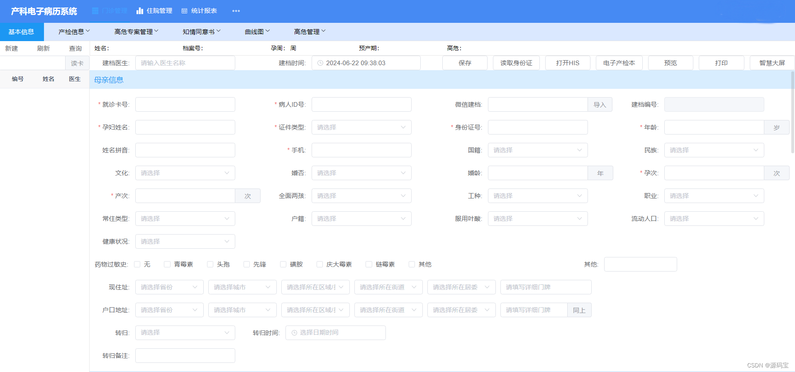This screenshot has width=795, height=372.
Task: Focus 孕妇姓名 input field
Action: 185,127
